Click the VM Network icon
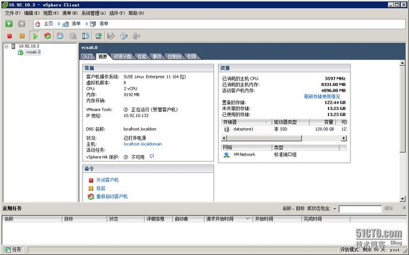Viewport: 409px width, 255px height. [227, 155]
